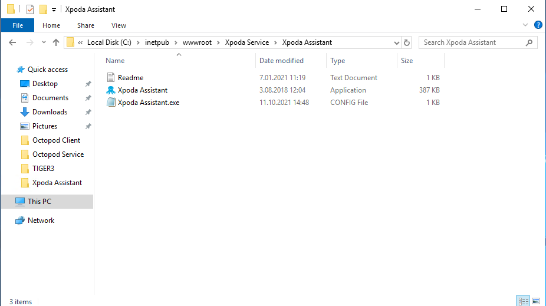The image size is (546, 306).
Task: Refresh the current folder
Action: pos(407,43)
